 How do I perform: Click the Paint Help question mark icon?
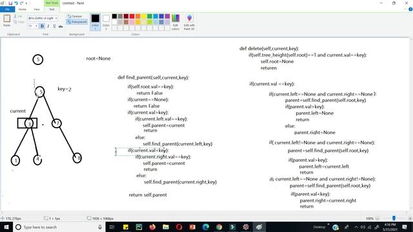tap(410, 9)
